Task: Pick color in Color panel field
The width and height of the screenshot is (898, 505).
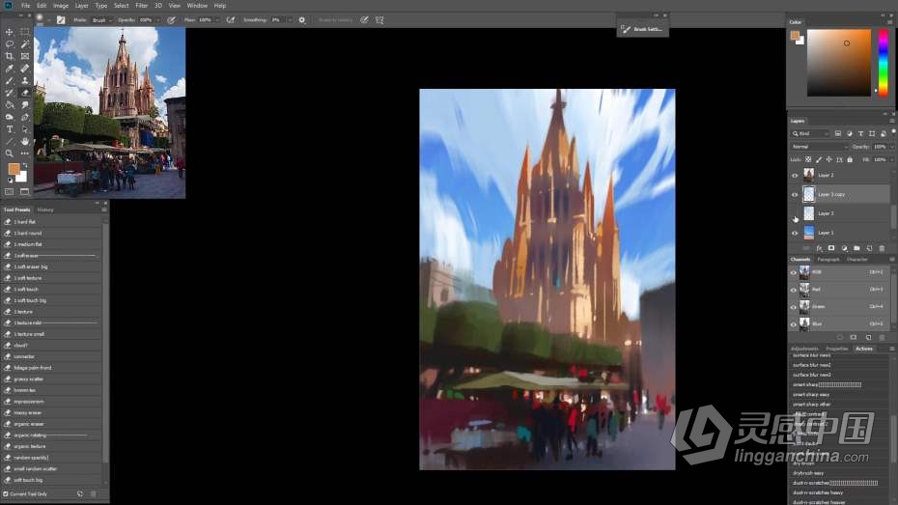Action: click(838, 63)
